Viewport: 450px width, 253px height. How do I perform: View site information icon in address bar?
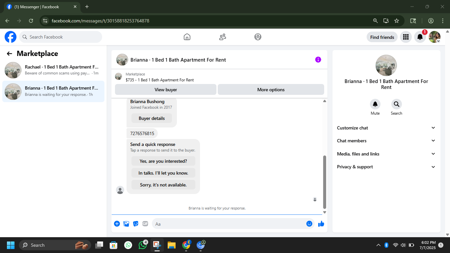[x=45, y=21]
